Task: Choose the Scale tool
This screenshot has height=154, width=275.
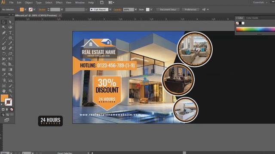Action: tap(10, 53)
